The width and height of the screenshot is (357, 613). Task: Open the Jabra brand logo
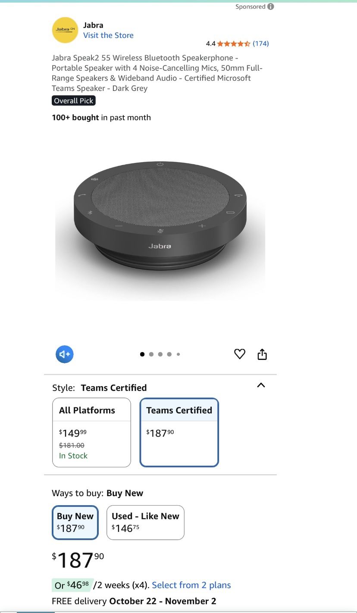65,30
